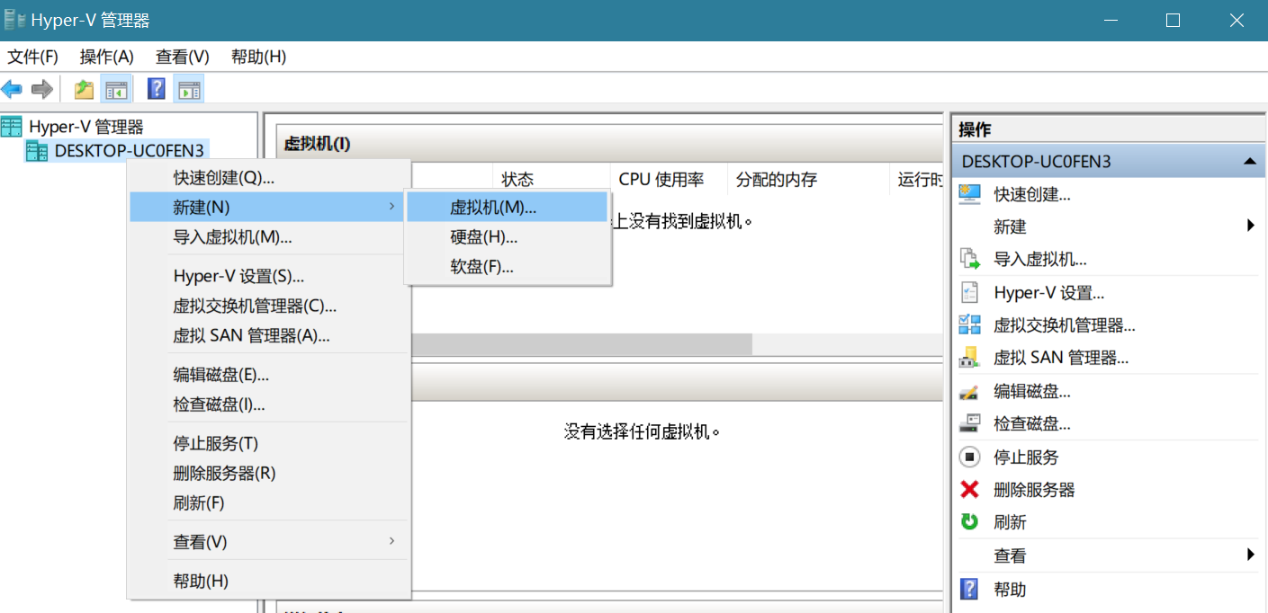Image resolution: width=1268 pixels, height=613 pixels.
Task: Click the blue help question mark toolbar icon
Action: pos(157,89)
